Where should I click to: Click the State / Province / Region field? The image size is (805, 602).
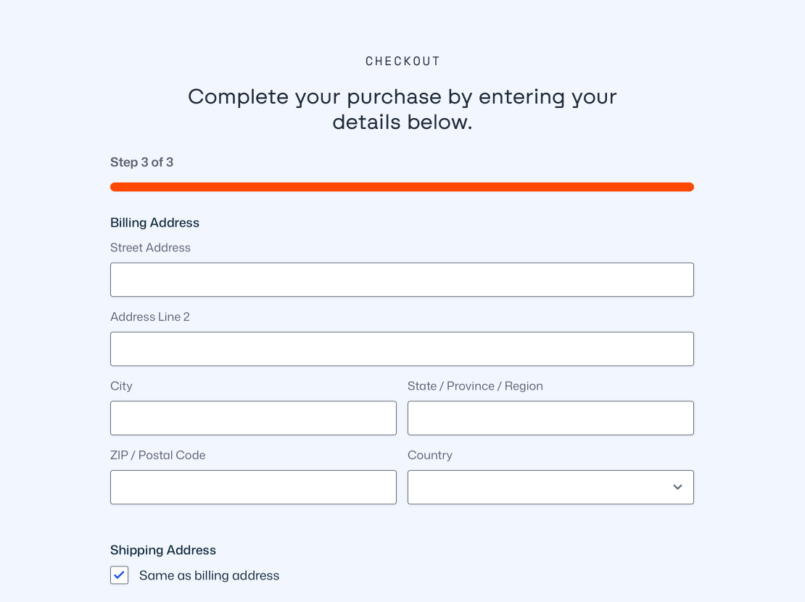tap(550, 418)
